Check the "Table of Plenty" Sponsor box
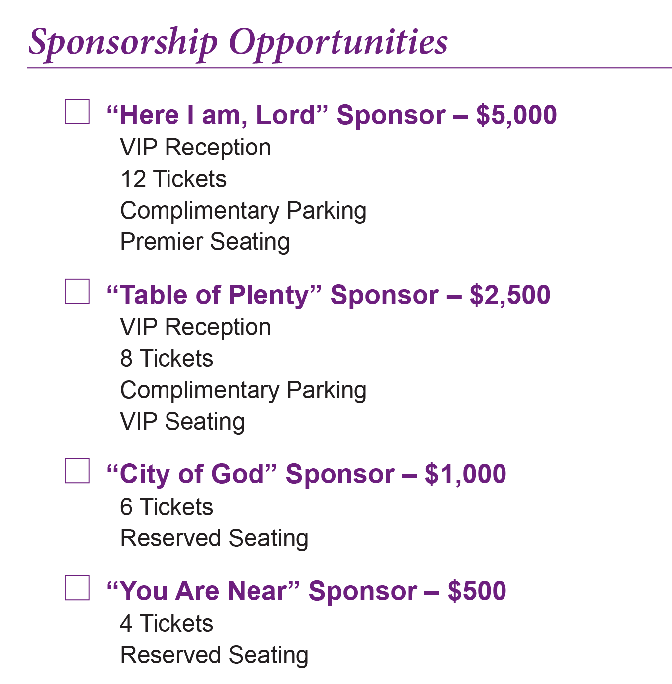672x684 pixels. point(78,291)
